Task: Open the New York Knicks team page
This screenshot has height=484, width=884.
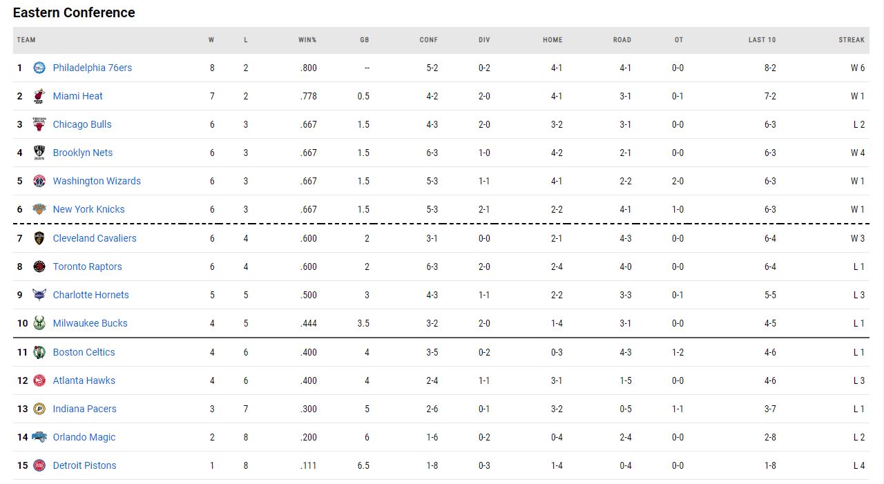Action: [88, 209]
